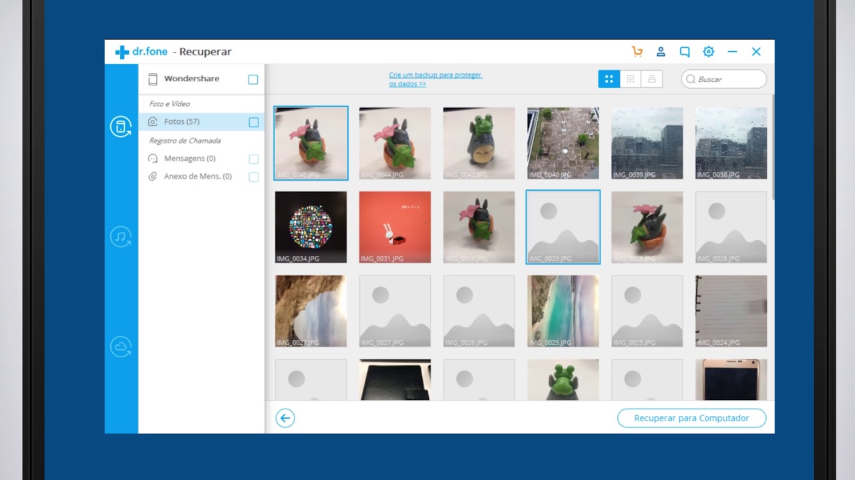Check the Anexo de Mens. (0) checkbox
855x480 pixels.
pos(254,177)
